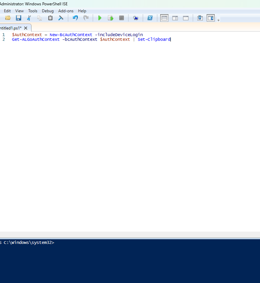Undo the last edit using the blue arrow
This screenshot has width=260, height=283.
pyautogui.click(x=75, y=18)
